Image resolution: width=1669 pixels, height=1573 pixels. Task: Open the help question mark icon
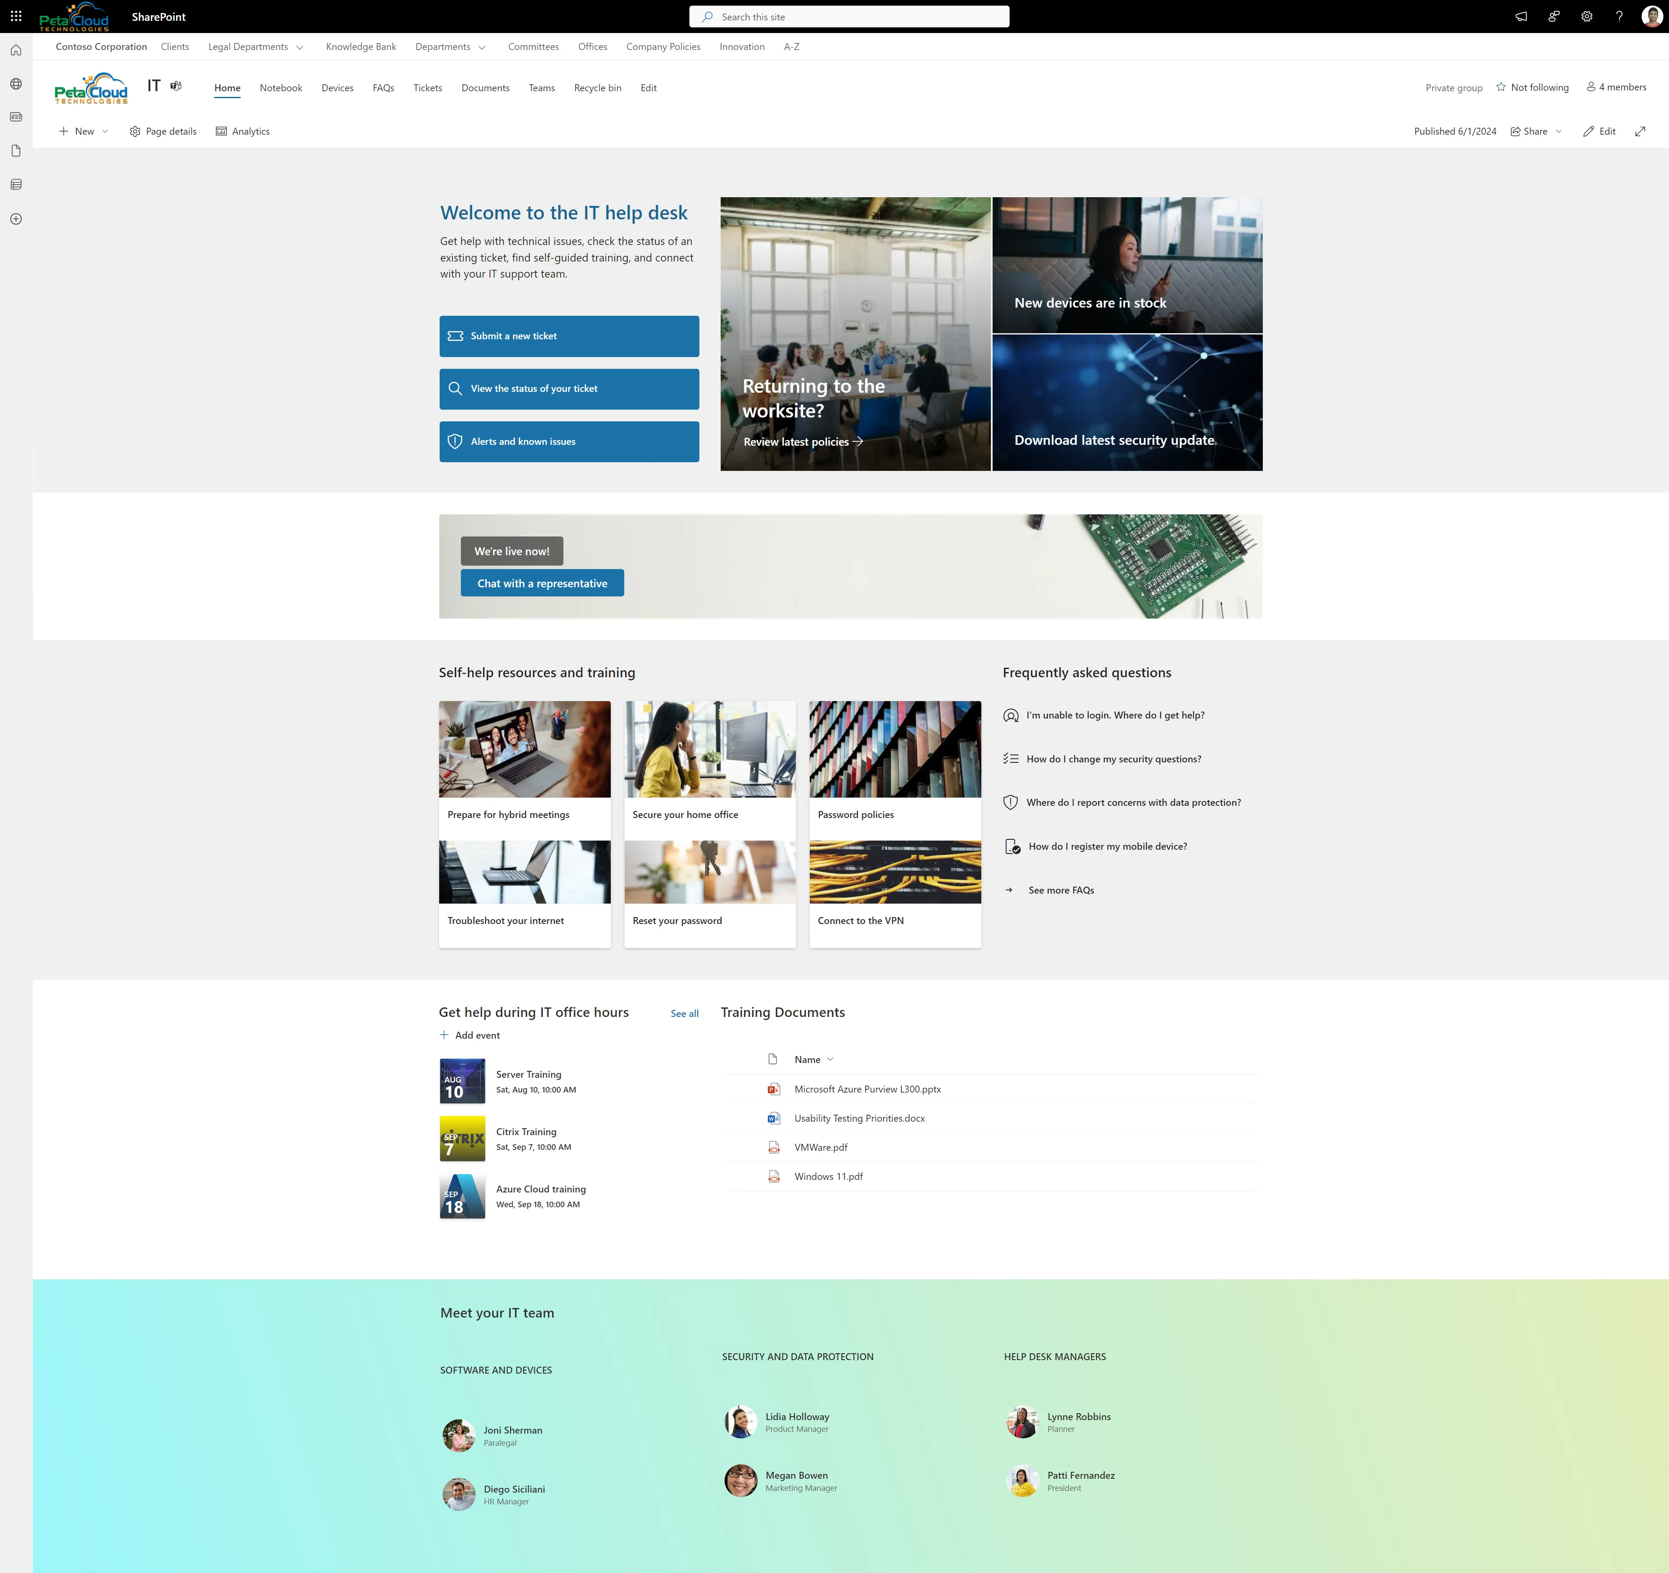click(x=1619, y=16)
